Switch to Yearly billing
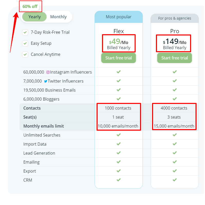Viewport: 205px width, 205px height. [35, 17]
